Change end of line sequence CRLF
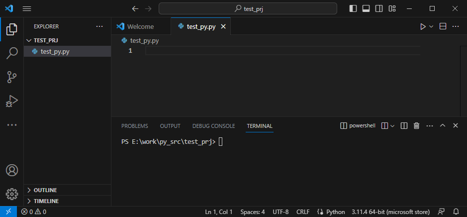Screen dimensions: 467x217 [303, 212]
